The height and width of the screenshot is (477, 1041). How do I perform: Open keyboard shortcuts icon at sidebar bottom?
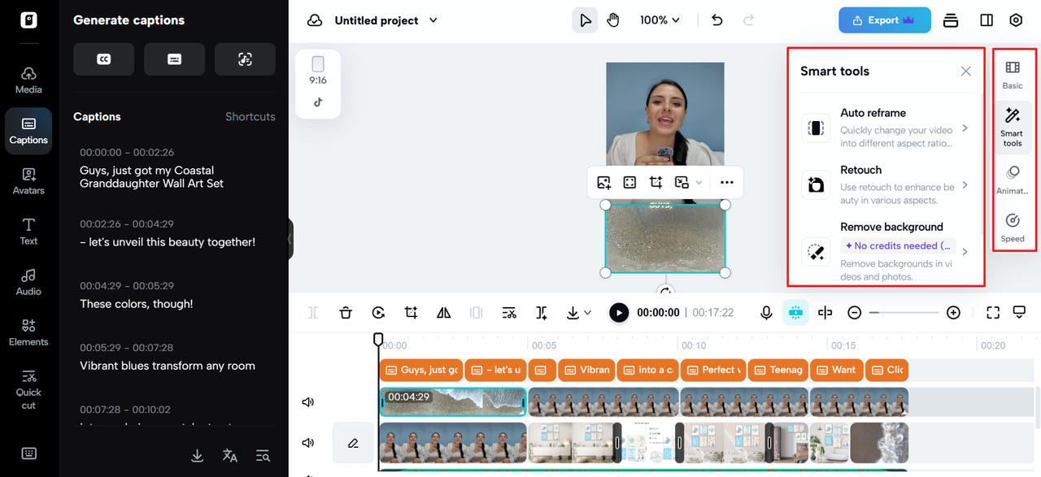click(28, 453)
